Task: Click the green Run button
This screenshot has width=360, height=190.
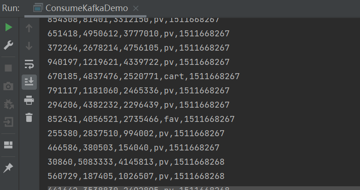Action: click(8, 28)
